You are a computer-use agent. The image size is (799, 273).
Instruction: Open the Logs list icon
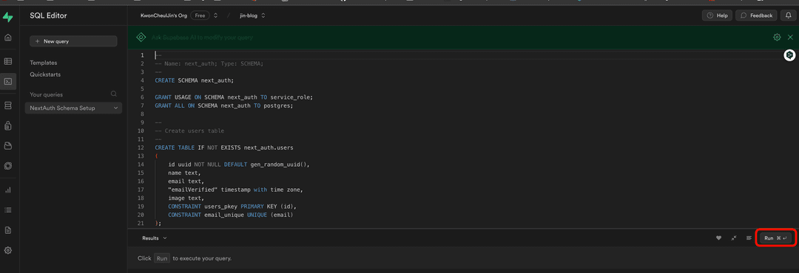(7, 210)
